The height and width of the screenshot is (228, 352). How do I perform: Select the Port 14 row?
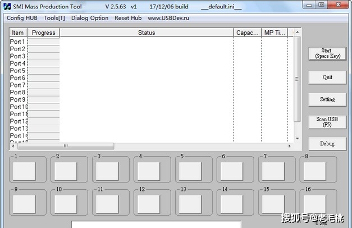[152, 135]
